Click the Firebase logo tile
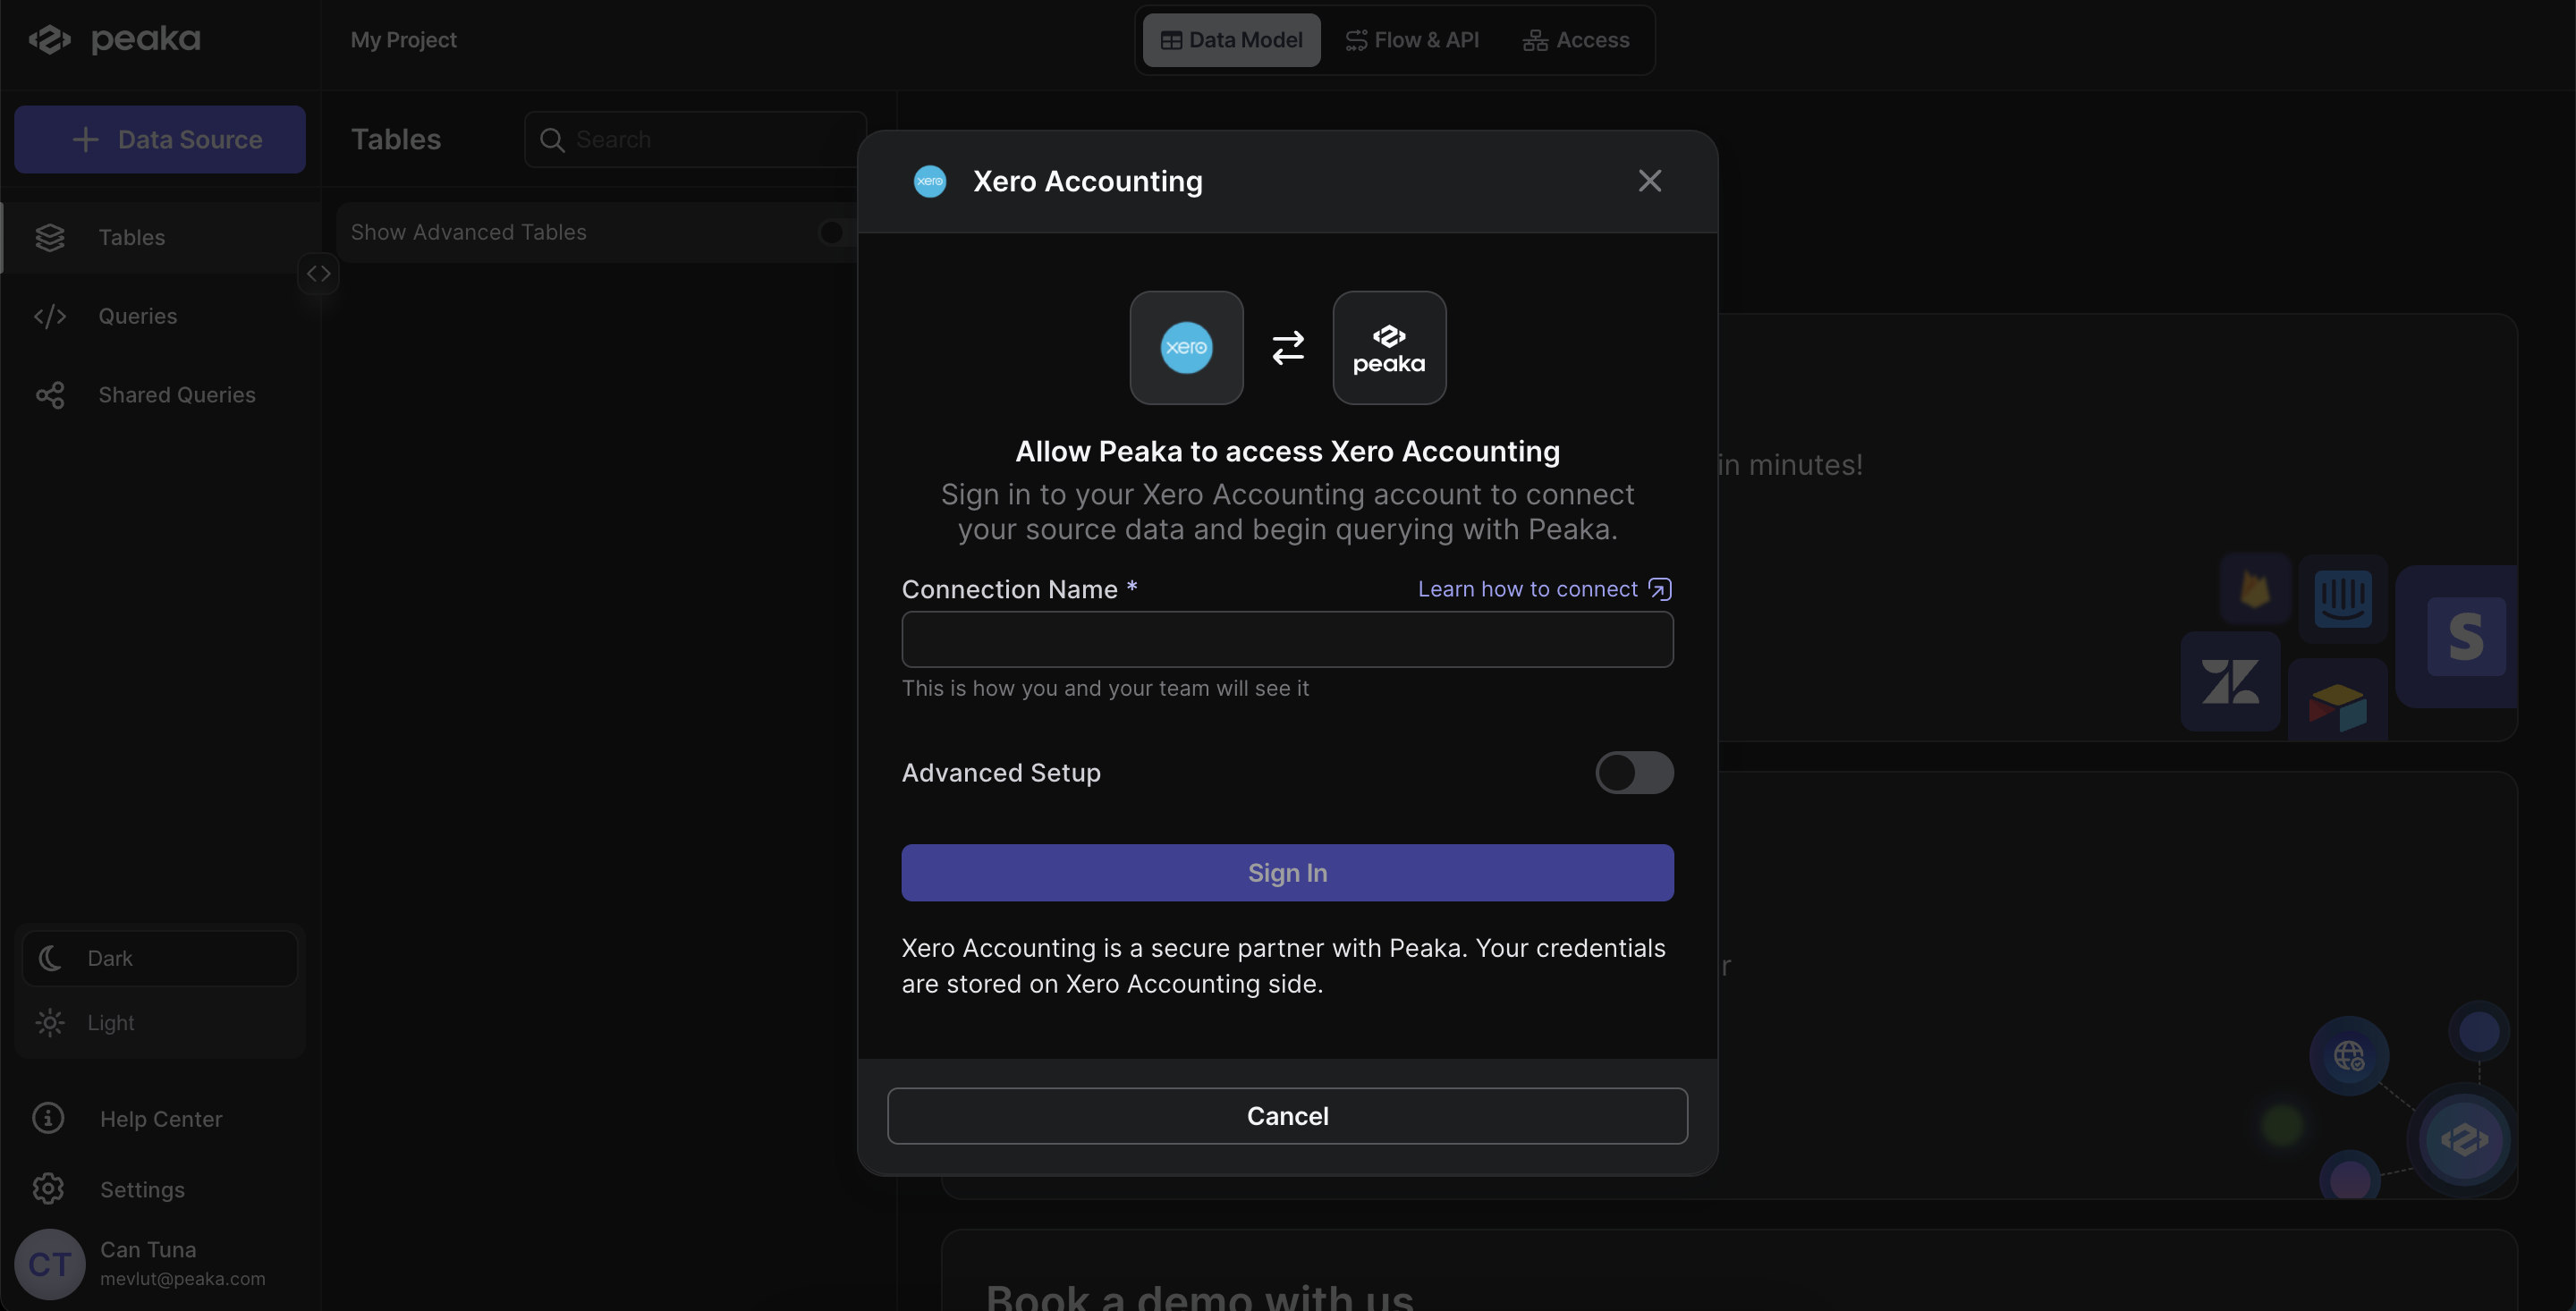This screenshot has width=2576, height=1311. coord(2254,588)
